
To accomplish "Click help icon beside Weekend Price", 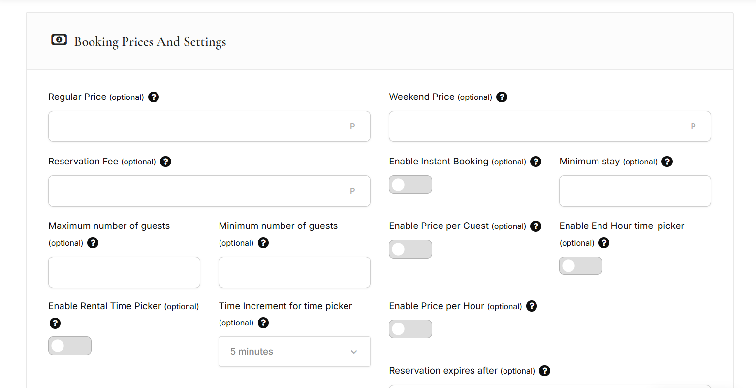I will click(502, 97).
